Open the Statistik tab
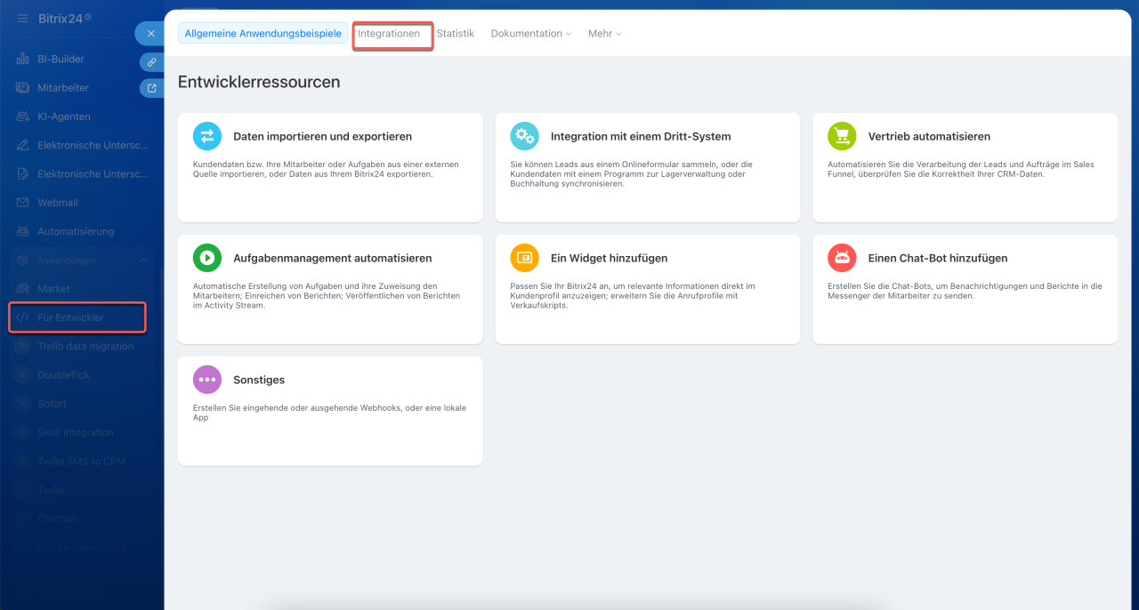Image resolution: width=1139 pixels, height=610 pixels. point(456,34)
